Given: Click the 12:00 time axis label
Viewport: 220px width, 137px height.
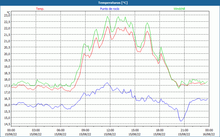Looking at the screenshot, I should tap(110, 130).
